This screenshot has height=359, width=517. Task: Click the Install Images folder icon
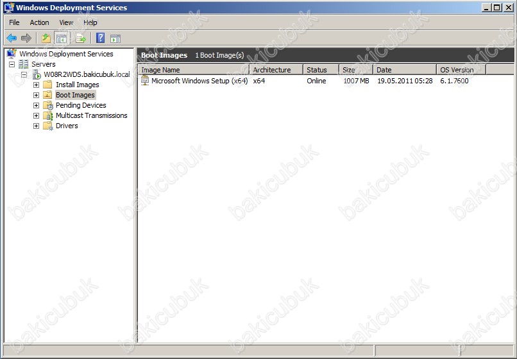(x=47, y=85)
